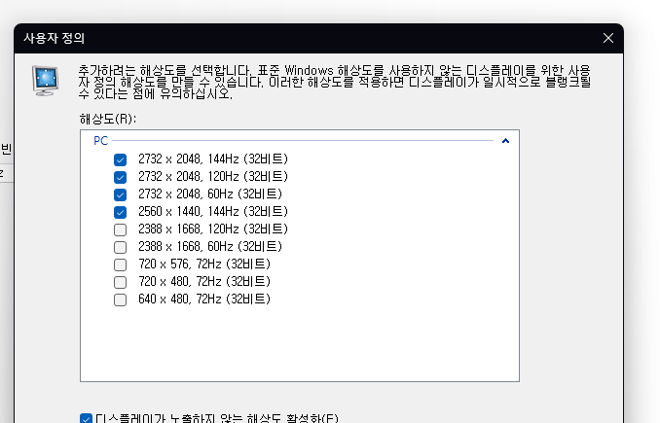This screenshot has height=423, width=660.
Task: Check the 2388 x 1668, 60Hz checkbox
Action: click(120, 247)
